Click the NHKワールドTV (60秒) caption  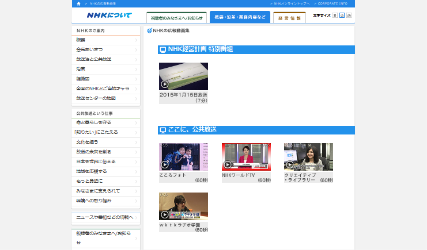click(246, 178)
